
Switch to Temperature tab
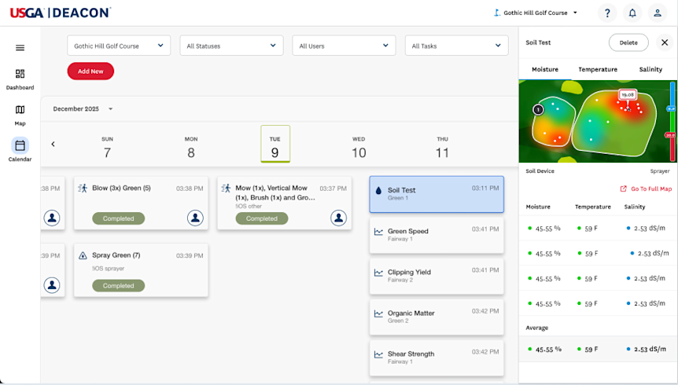coord(598,69)
